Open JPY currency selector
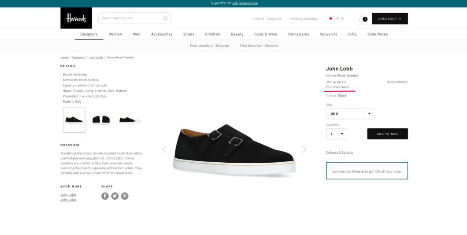Viewport: 467px width, 235px height. 337,19
